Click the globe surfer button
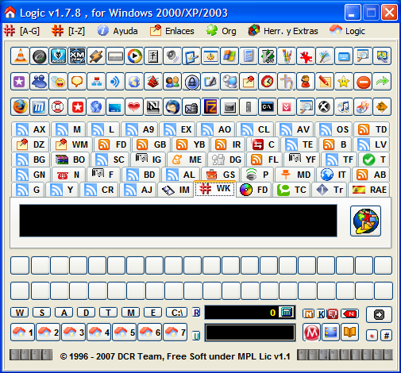 tap(365, 221)
